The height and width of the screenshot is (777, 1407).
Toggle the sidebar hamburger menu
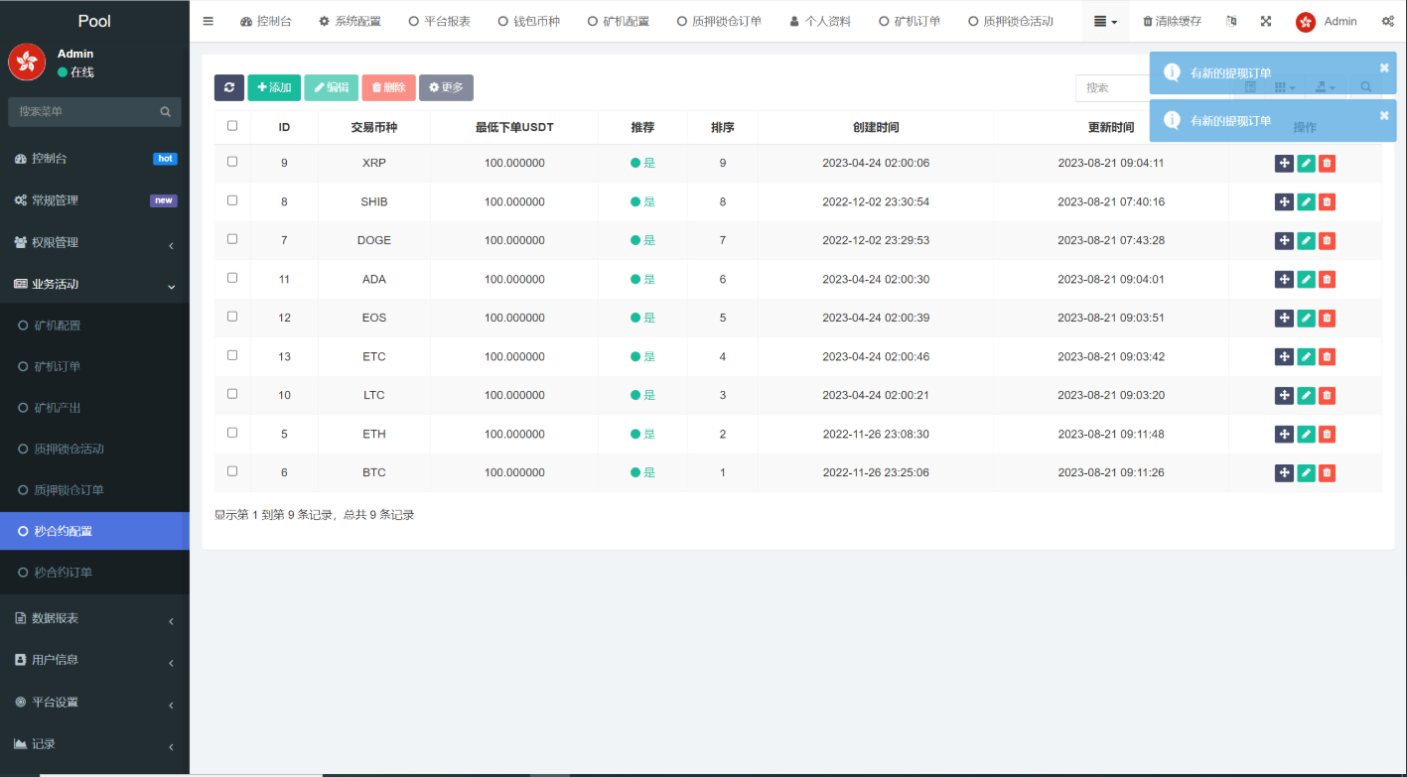(208, 21)
